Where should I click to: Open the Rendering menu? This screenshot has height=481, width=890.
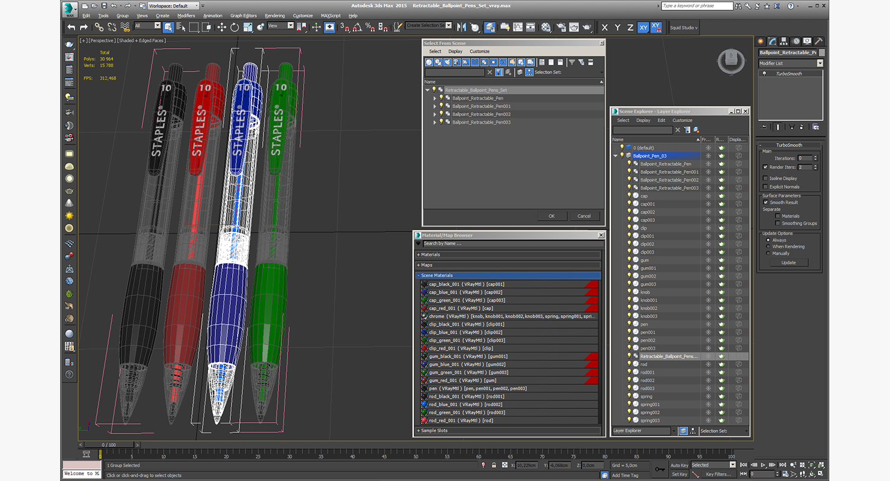[275, 16]
